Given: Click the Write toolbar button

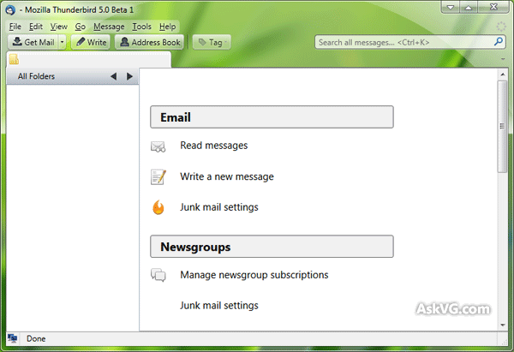Looking at the screenshot, I should tap(91, 42).
